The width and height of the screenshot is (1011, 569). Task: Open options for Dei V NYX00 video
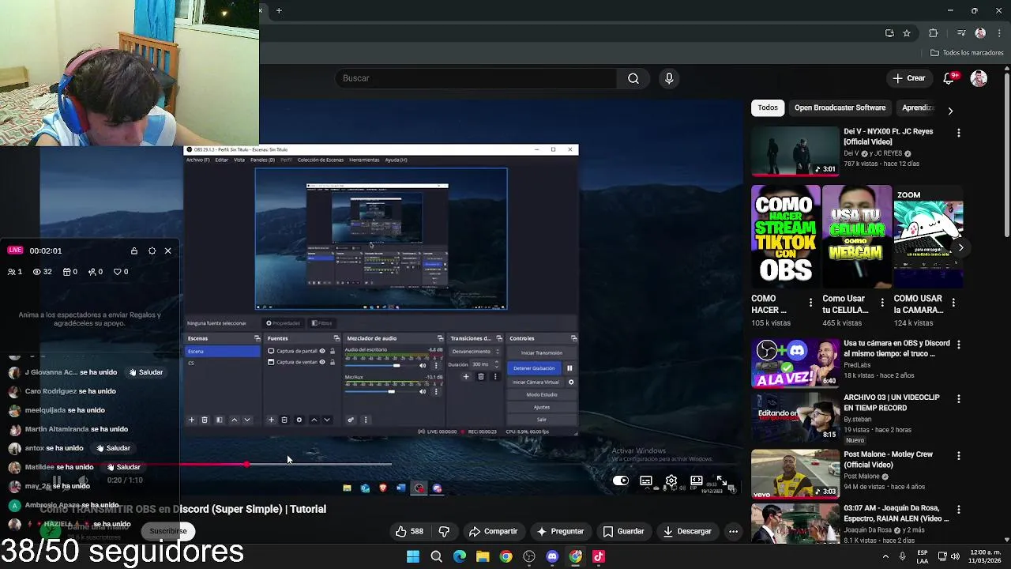pos(958,134)
